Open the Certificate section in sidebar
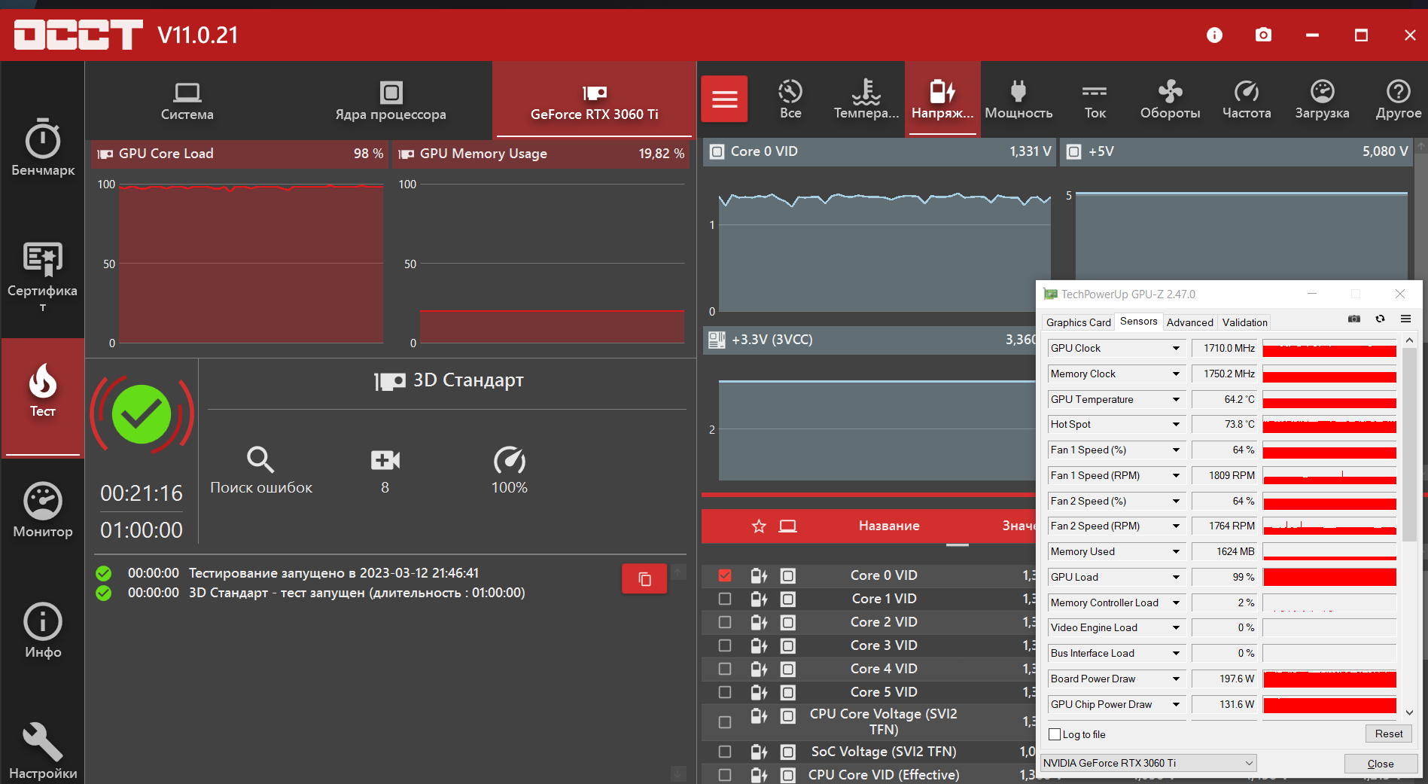The height and width of the screenshot is (784, 1428). (43, 276)
